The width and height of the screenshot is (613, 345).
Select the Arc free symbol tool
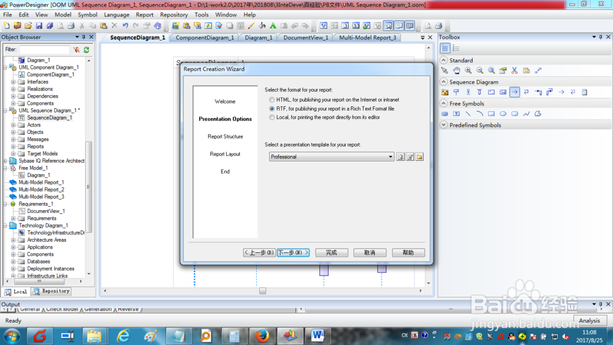click(x=480, y=114)
